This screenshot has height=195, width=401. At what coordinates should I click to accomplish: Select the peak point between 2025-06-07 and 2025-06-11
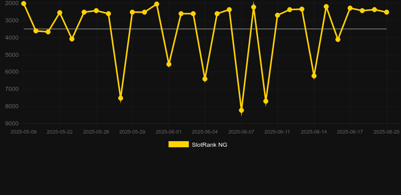(254, 7)
